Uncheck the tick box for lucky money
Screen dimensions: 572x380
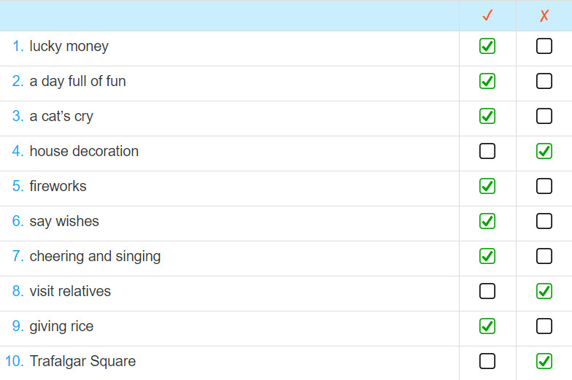487,46
